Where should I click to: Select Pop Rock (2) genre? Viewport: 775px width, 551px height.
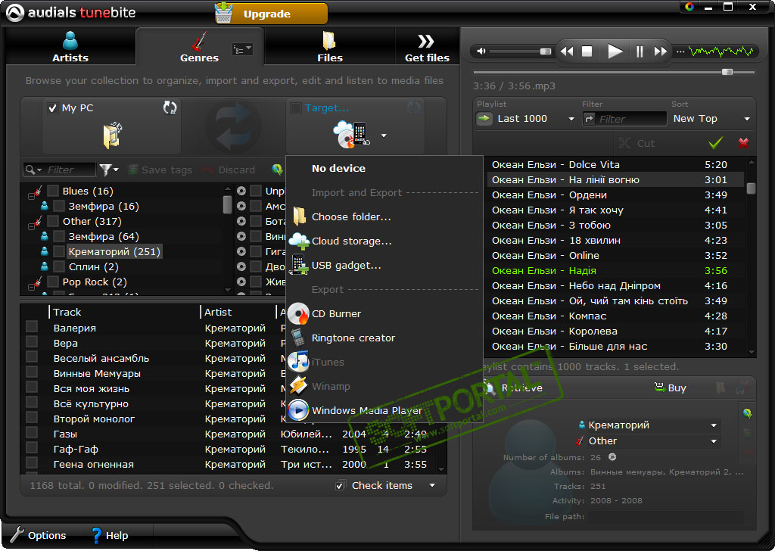pos(95,282)
